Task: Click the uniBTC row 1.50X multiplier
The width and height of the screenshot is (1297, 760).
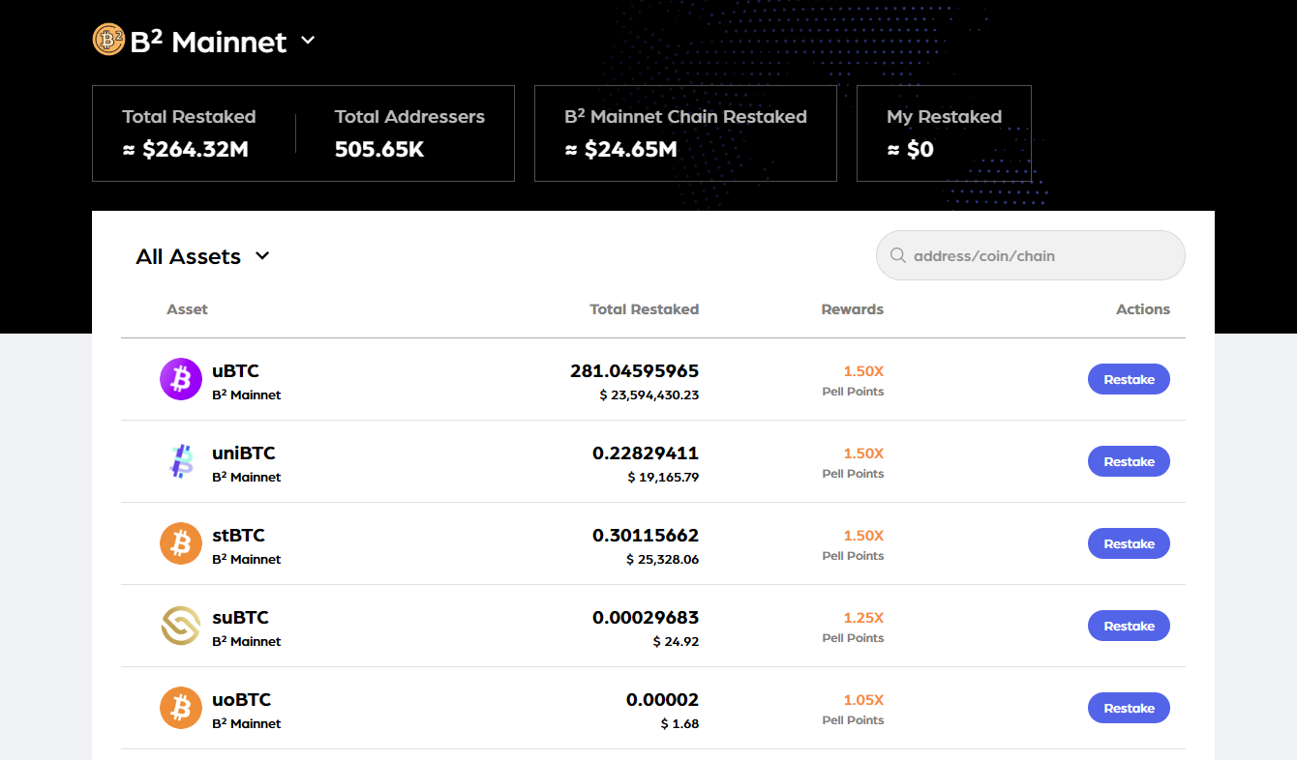Action: 863,453
